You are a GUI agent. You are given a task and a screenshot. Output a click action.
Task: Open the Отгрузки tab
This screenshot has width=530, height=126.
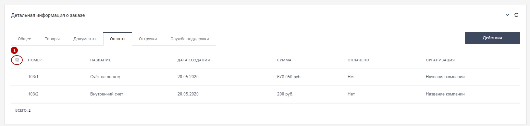click(148, 39)
